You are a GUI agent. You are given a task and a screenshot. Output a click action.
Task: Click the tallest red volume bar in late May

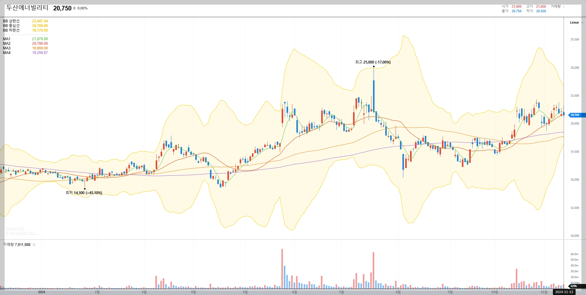tap(282, 269)
